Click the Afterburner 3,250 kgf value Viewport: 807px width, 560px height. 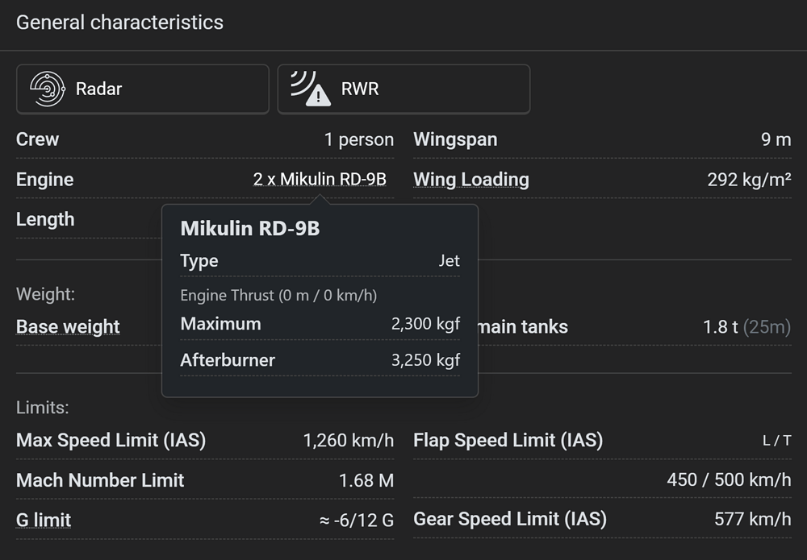point(425,360)
